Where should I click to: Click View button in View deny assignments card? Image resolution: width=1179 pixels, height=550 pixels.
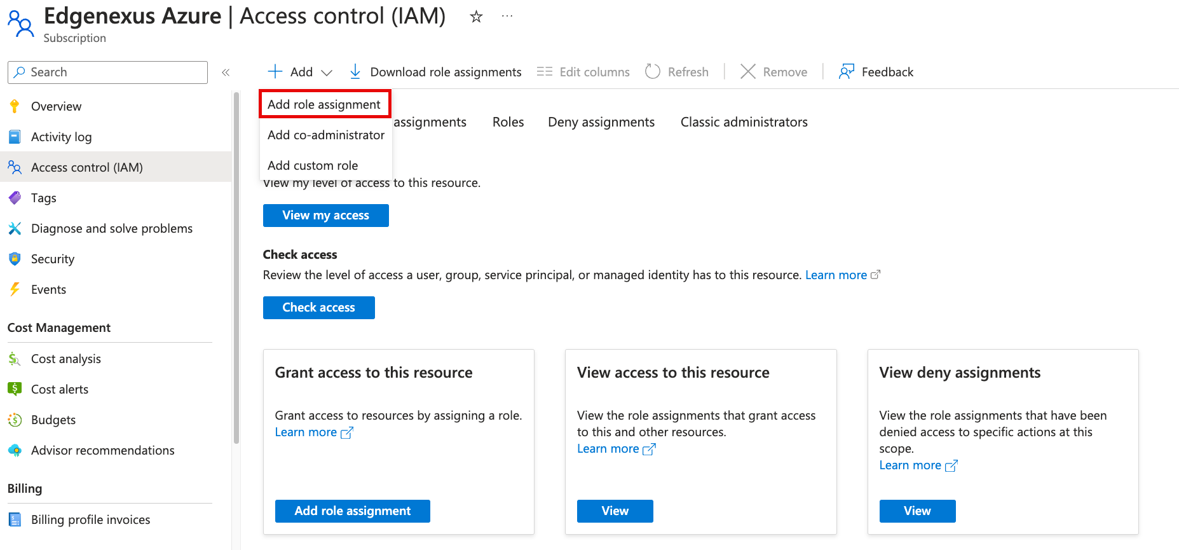coord(918,511)
